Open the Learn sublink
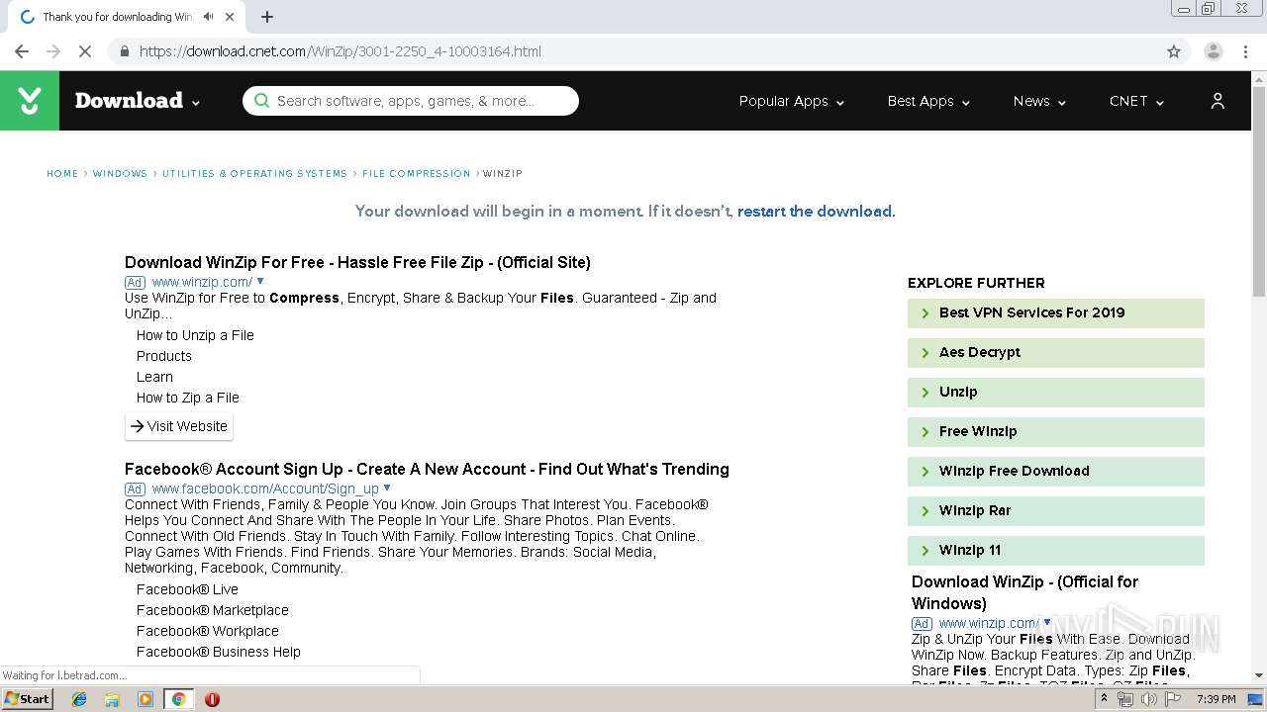 154,377
